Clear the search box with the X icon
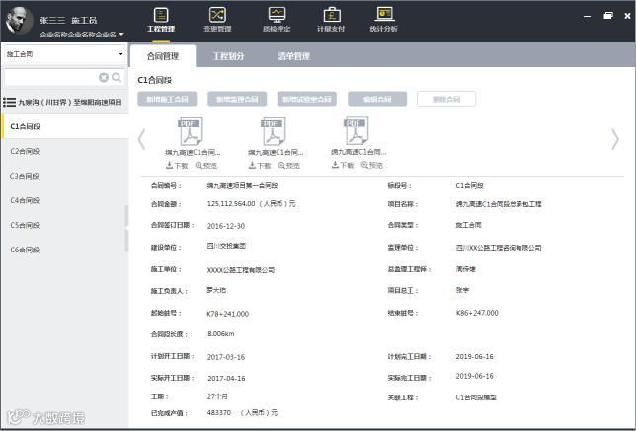Viewport: 636px width, 431px height. (x=104, y=77)
